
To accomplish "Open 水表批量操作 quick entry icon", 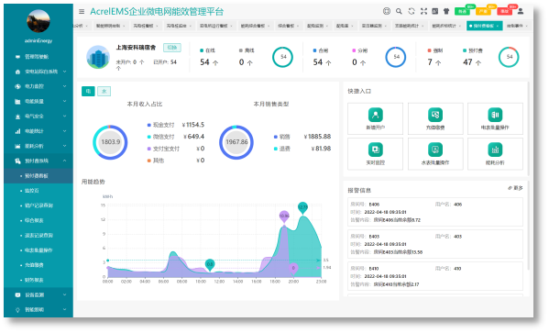I will pyautogui.click(x=435, y=150).
